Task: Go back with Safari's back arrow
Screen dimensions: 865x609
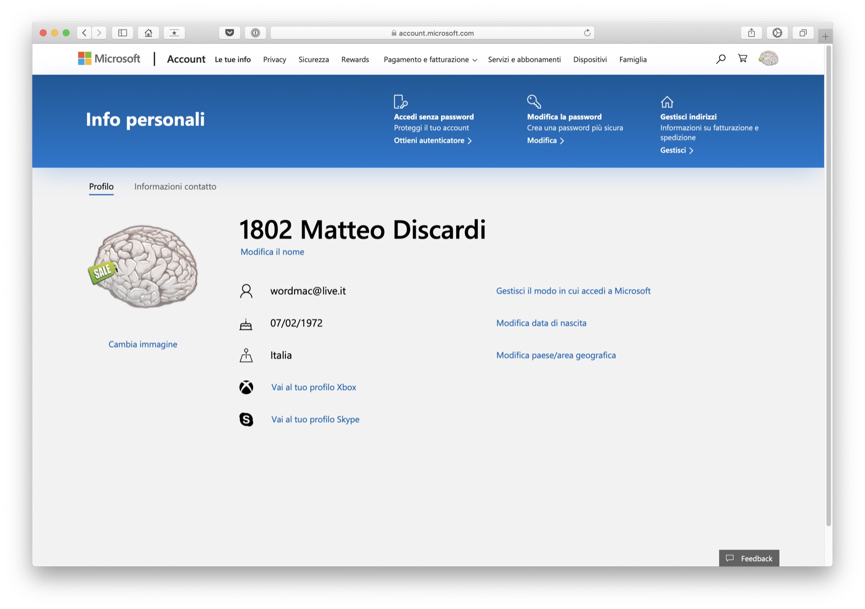Action: tap(84, 33)
